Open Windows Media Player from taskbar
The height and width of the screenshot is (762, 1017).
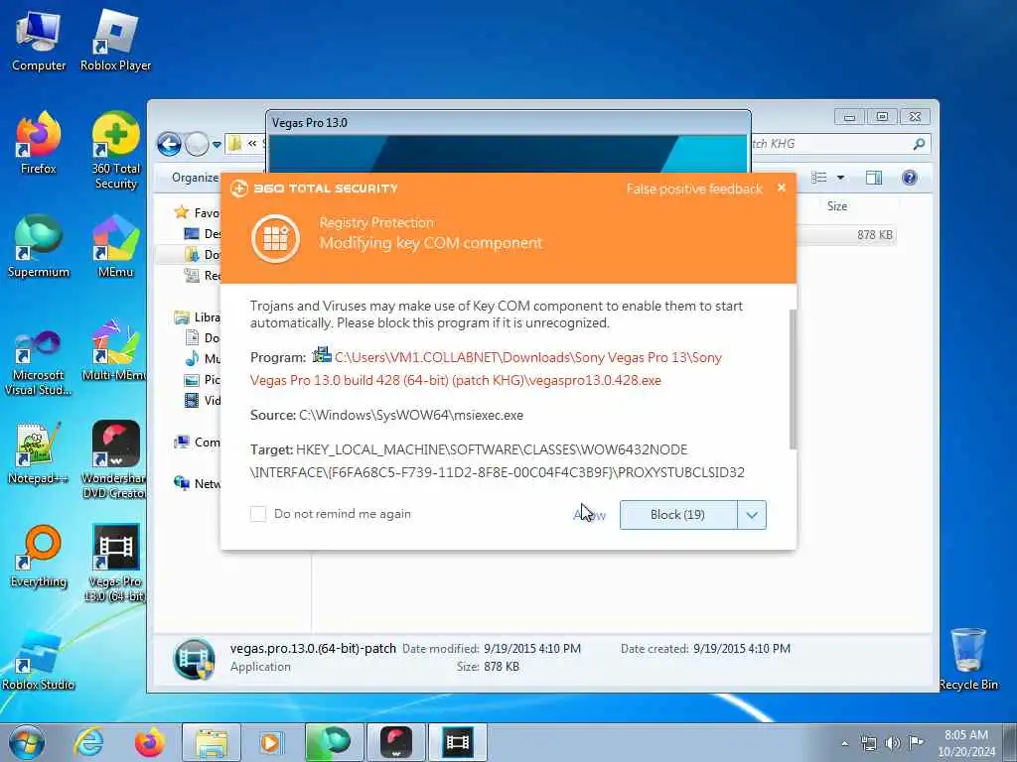pos(270,742)
